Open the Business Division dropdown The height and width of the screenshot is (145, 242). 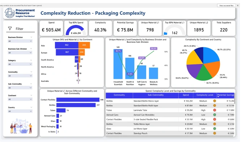coord(20,41)
